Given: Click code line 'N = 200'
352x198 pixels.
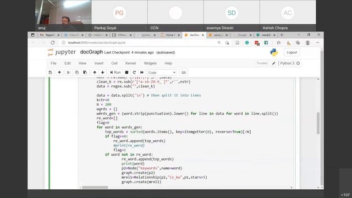Looking at the screenshot, I should coord(104,105).
